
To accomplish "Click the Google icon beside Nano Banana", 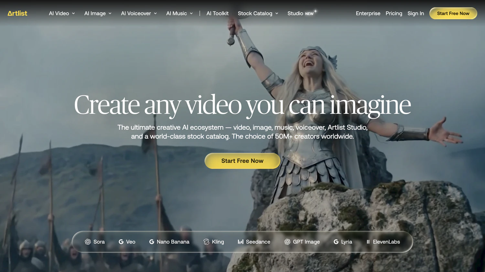I will pyautogui.click(x=152, y=242).
